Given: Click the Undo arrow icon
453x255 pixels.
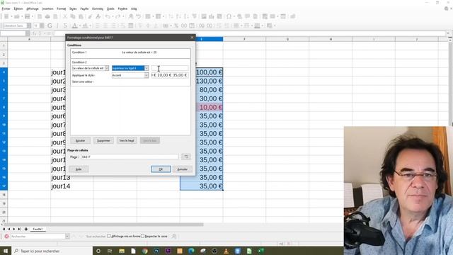Looking at the screenshot, I should 108,16.
